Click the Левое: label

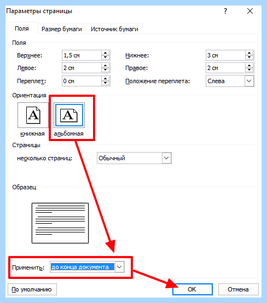[27, 68]
